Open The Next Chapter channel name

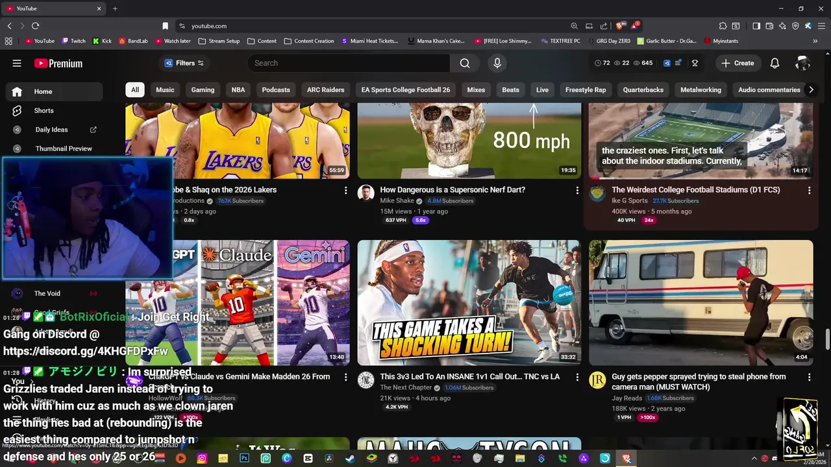click(x=406, y=388)
